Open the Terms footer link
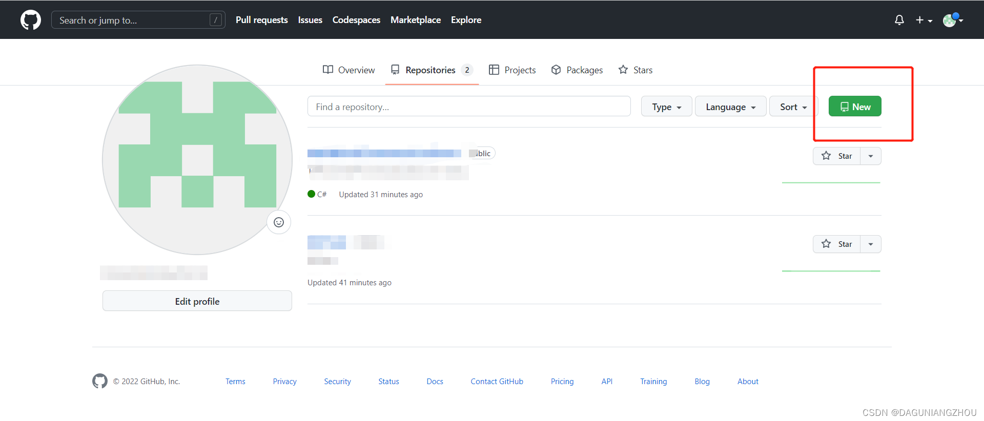Screen dimensions: 984x421 coord(235,382)
